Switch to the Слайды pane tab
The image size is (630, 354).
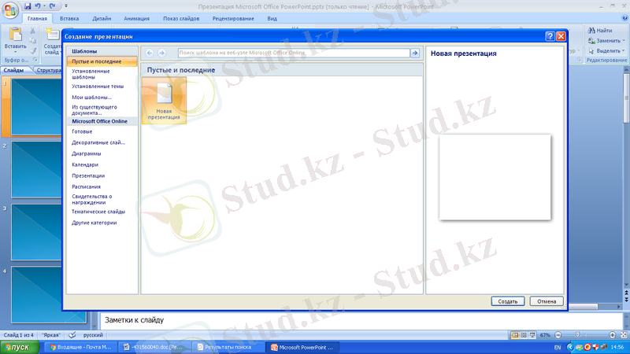(13, 70)
